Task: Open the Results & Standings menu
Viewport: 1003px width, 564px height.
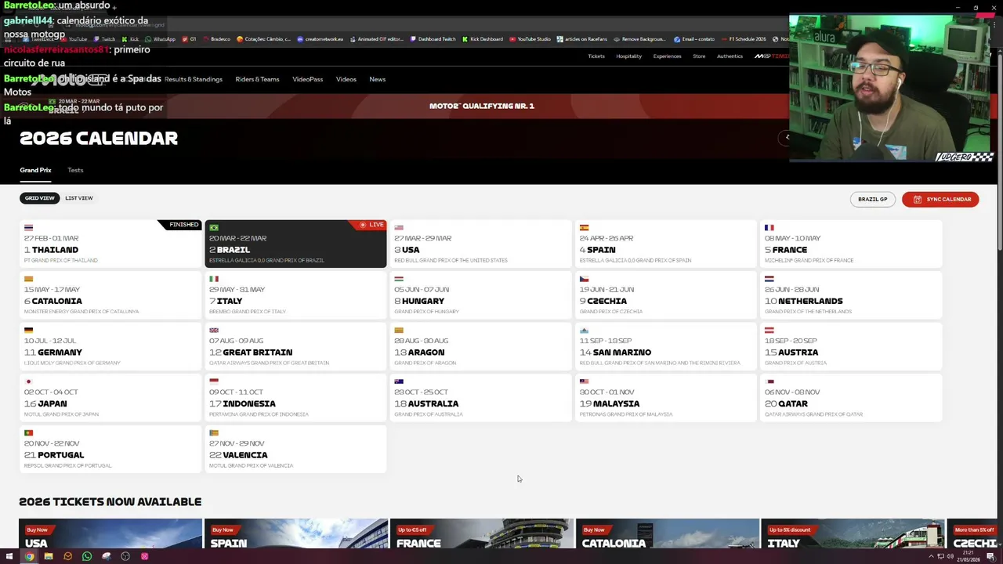Action: (x=193, y=79)
